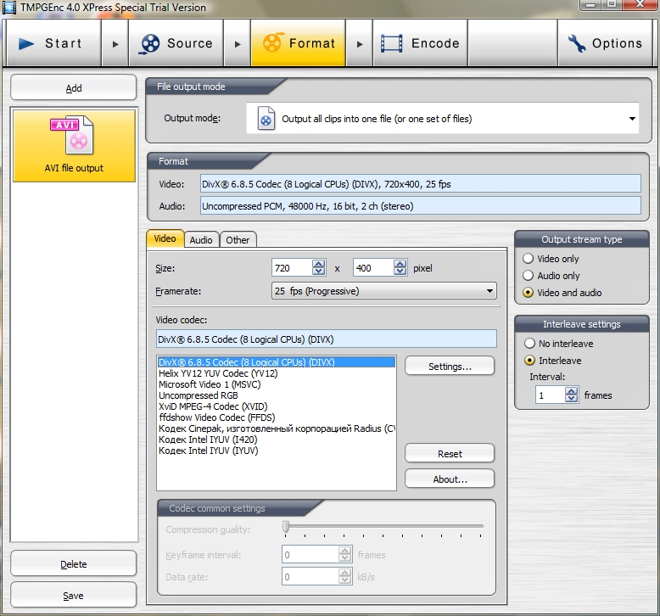660x616 pixels.
Task: Click the Format Video summary field
Action: click(x=421, y=183)
